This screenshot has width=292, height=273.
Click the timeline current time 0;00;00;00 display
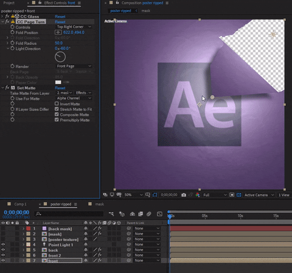[16, 212]
